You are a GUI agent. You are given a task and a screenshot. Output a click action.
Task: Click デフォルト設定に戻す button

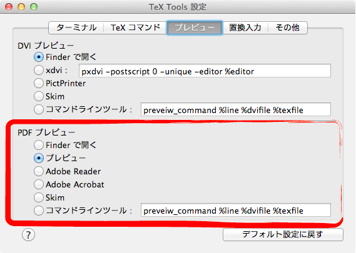(x=283, y=234)
